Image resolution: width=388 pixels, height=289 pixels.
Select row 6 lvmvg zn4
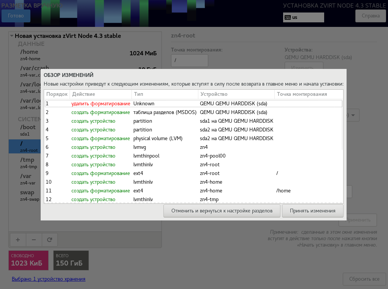[x=193, y=147]
